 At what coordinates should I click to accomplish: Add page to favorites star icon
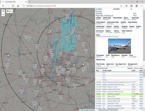(121, 6)
